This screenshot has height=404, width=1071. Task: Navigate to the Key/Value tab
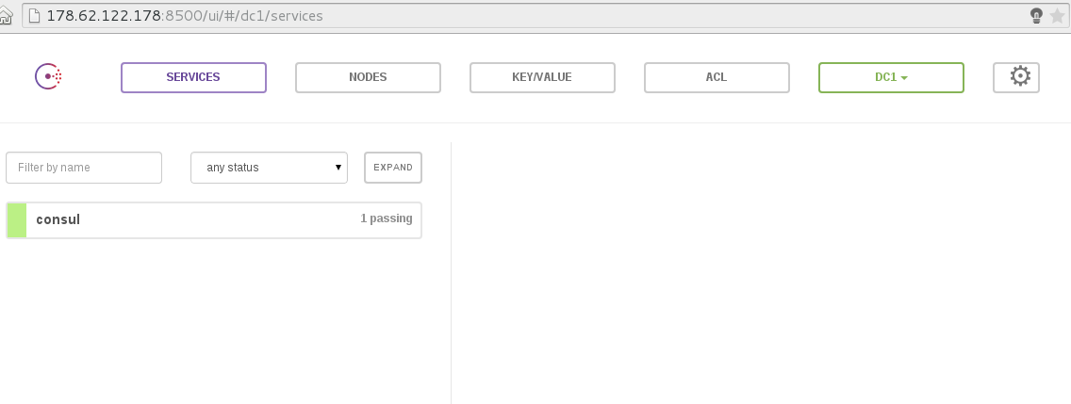pyautogui.click(x=542, y=77)
